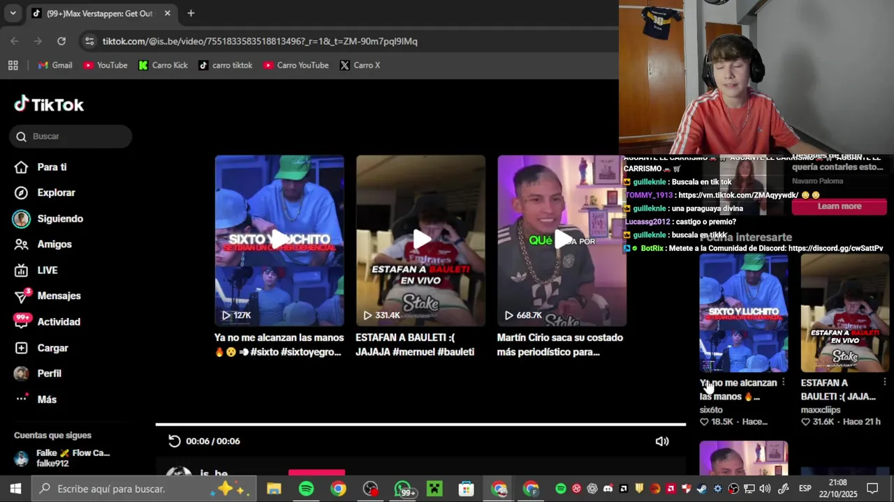894x502 pixels.
Task: Open the carro tiktok bookmark
Action: (x=226, y=66)
